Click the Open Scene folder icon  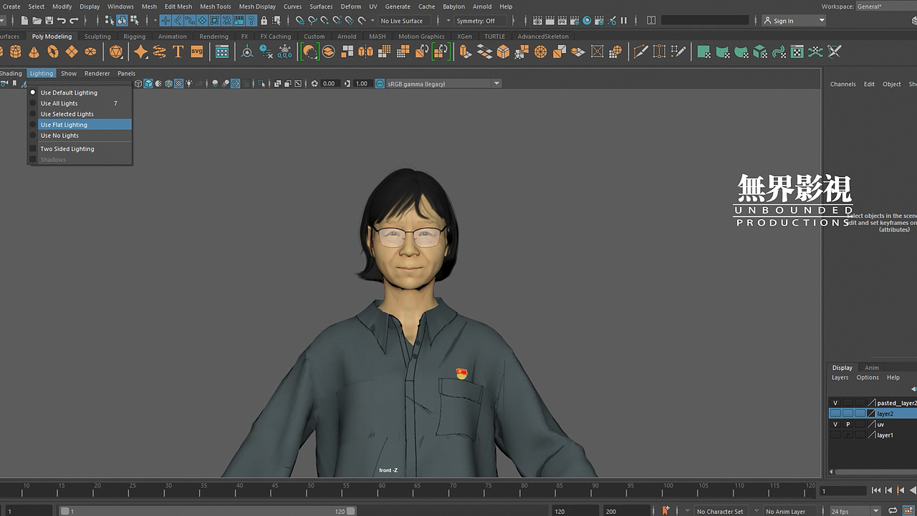tap(37, 21)
